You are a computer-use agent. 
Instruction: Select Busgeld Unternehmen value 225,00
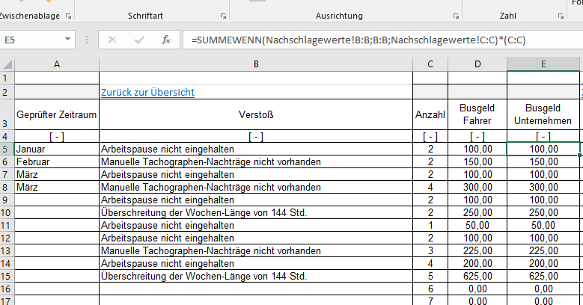click(543, 250)
